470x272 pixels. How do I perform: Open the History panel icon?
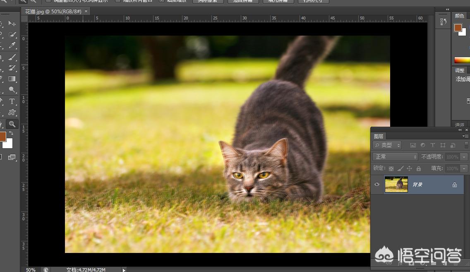pyautogui.click(x=444, y=22)
